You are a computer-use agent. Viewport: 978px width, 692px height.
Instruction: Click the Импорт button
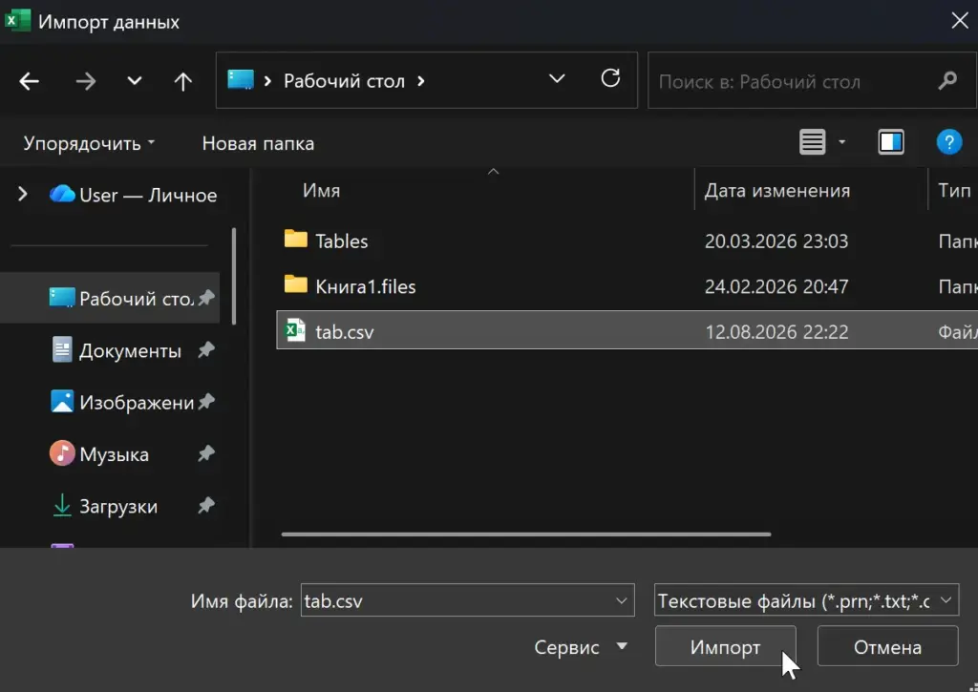click(x=726, y=646)
